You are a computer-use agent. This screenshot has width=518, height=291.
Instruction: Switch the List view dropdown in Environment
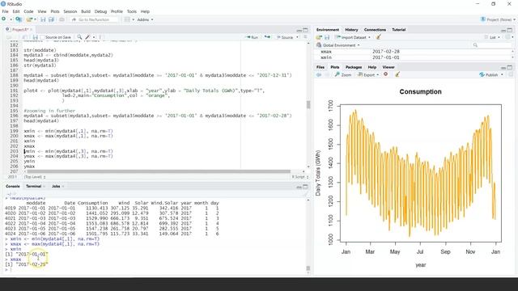(492, 37)
